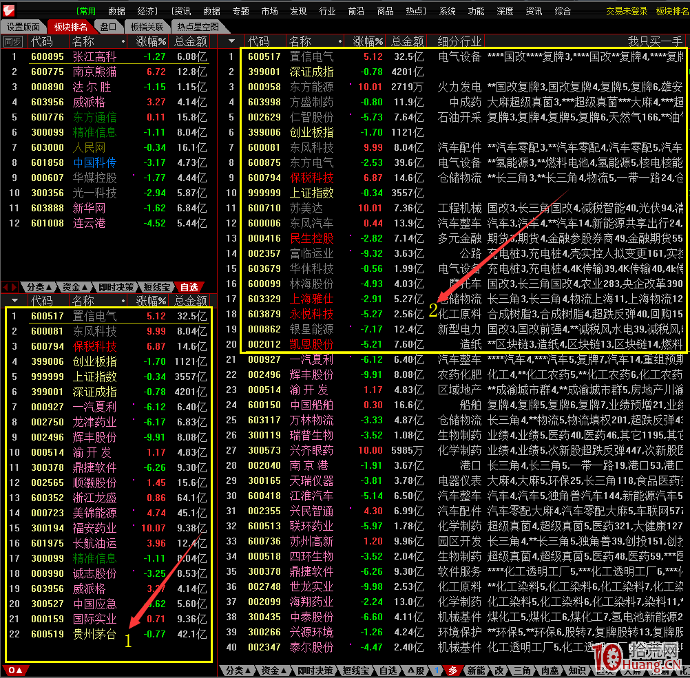Open the 经济 menu
This screenshot has width=690, height=678.
[x=147, y=11]
